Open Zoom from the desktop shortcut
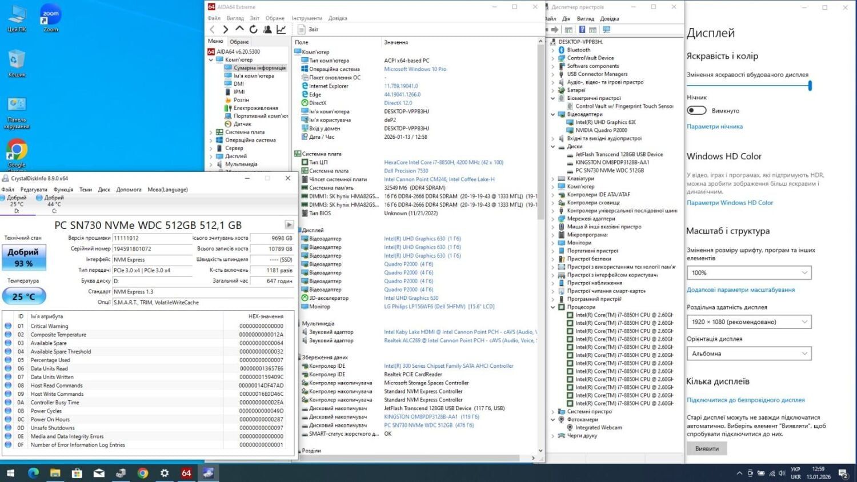The image size is (857, 482). 51,18
